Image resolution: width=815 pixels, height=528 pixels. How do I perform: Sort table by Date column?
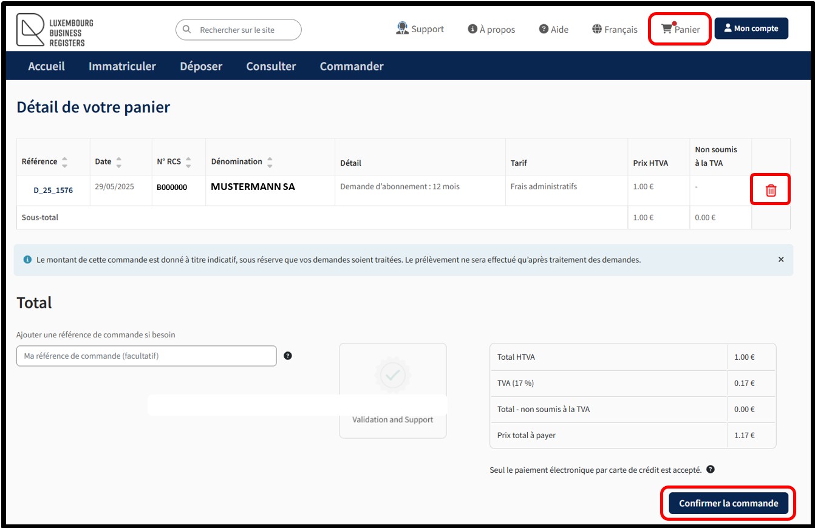(118, 162)
